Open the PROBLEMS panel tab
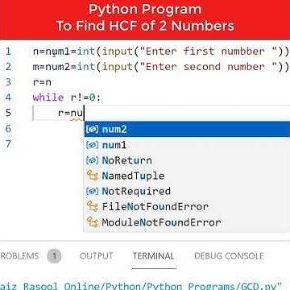 click(19, 256)
